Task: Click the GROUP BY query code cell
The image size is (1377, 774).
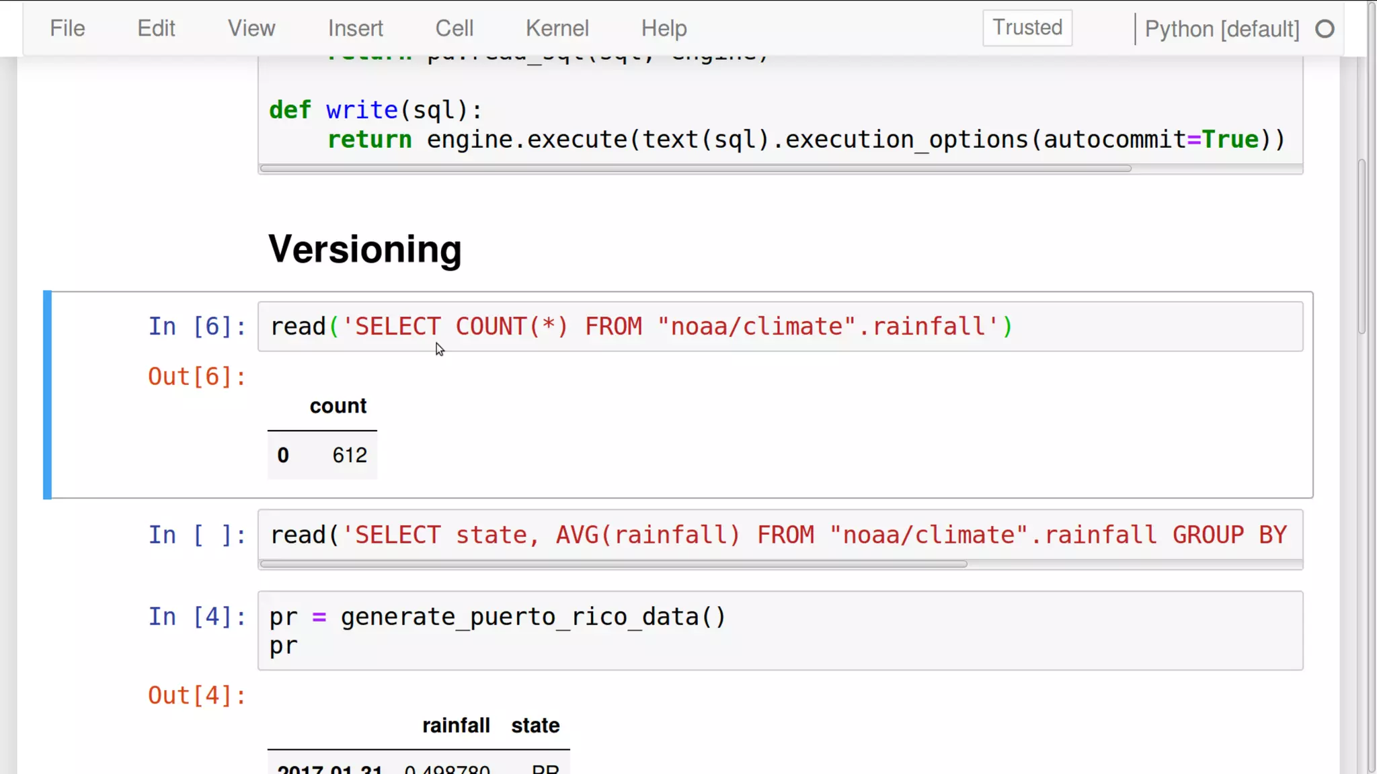Action: click(x=780, y=535)
